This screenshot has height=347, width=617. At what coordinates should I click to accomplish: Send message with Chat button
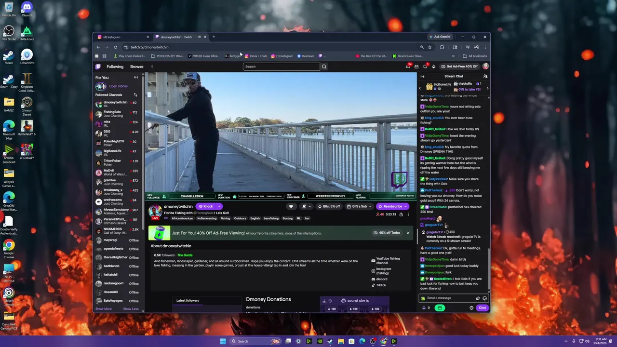click(x=482, y=308)
